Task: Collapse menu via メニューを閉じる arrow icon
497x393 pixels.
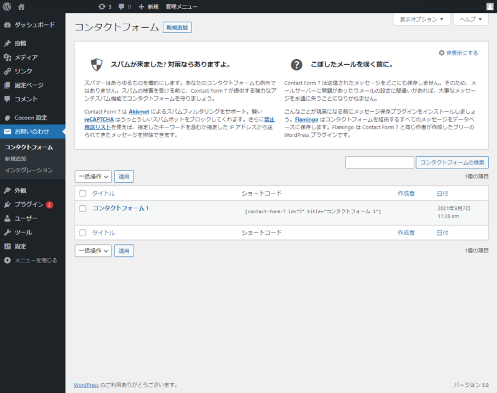Action: 7,261
